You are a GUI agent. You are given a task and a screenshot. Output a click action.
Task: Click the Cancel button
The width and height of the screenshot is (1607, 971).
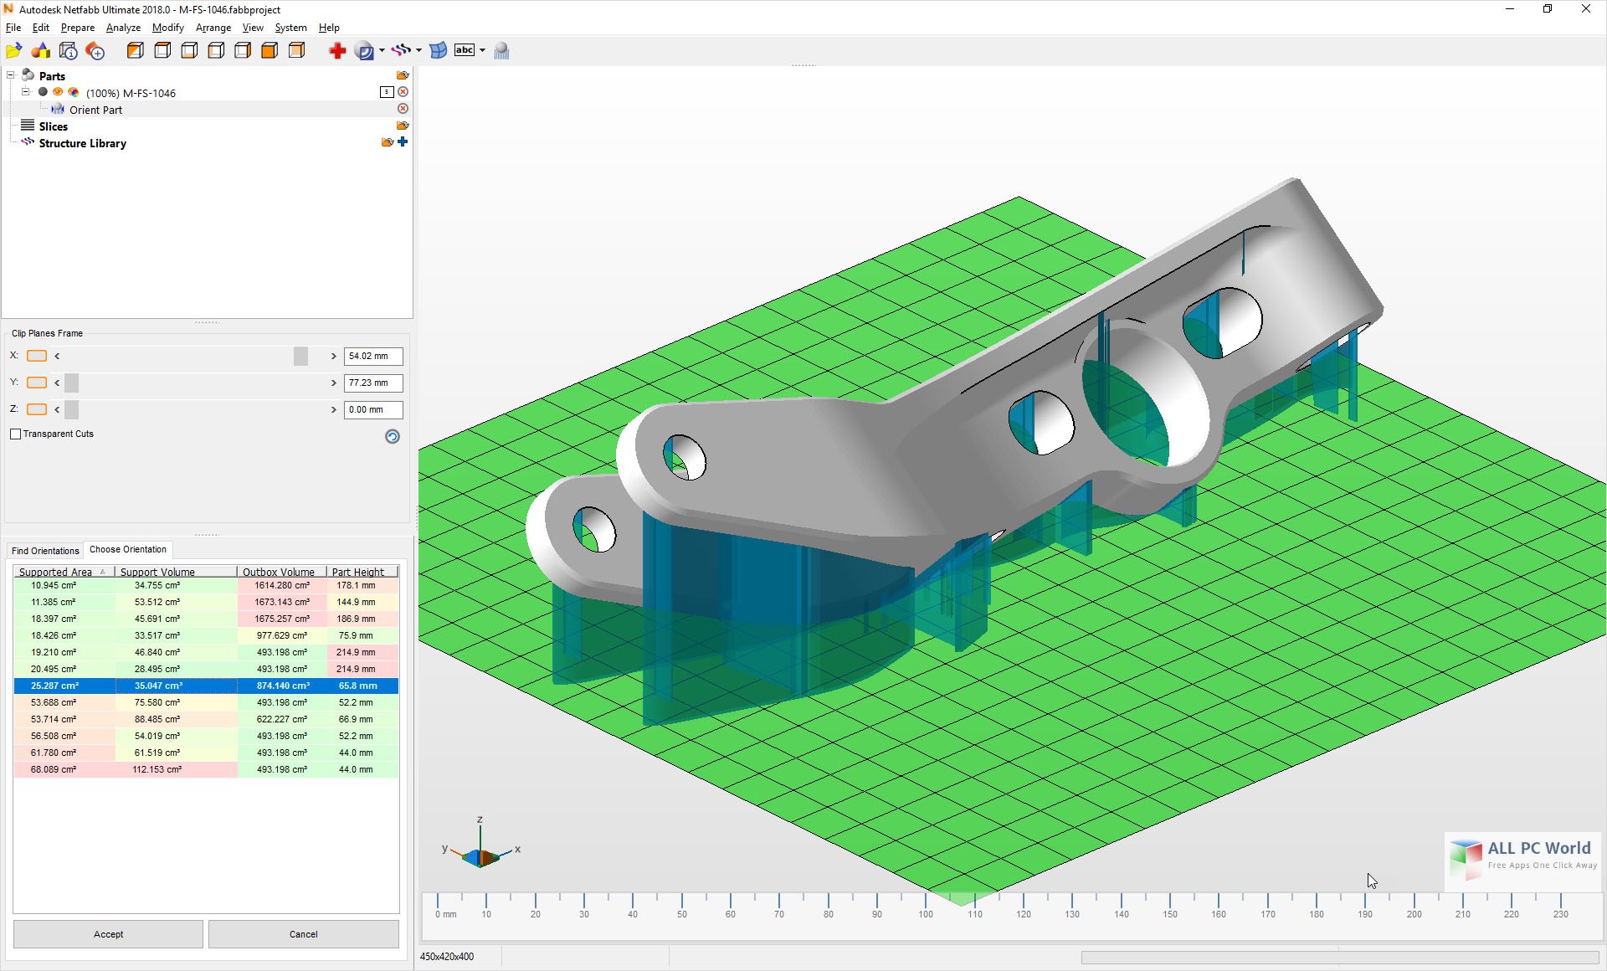(302, 933)
